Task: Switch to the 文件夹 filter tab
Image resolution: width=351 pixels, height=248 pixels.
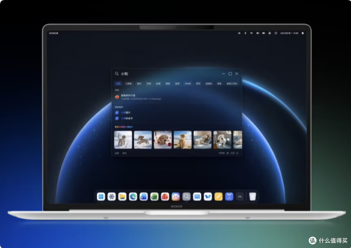Action: pos(188,84)
